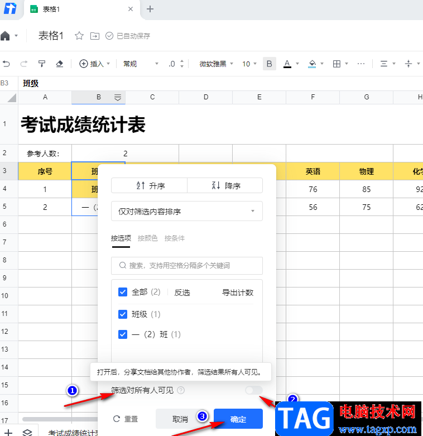Uncheck the 班级 (1) checkbox
This screenshot has height=436, width=423.
[x=123, y=314]
